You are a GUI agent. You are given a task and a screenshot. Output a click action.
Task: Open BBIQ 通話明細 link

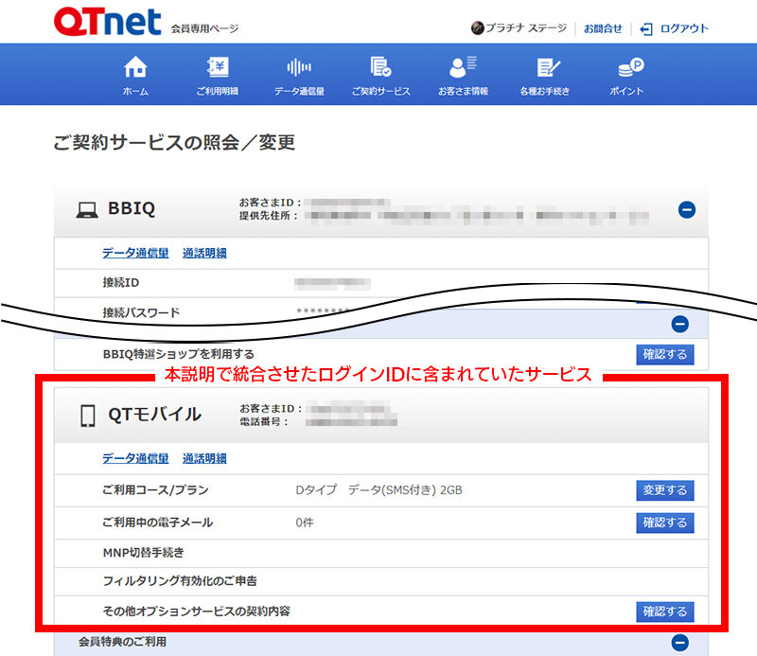(x=204, y=253)
